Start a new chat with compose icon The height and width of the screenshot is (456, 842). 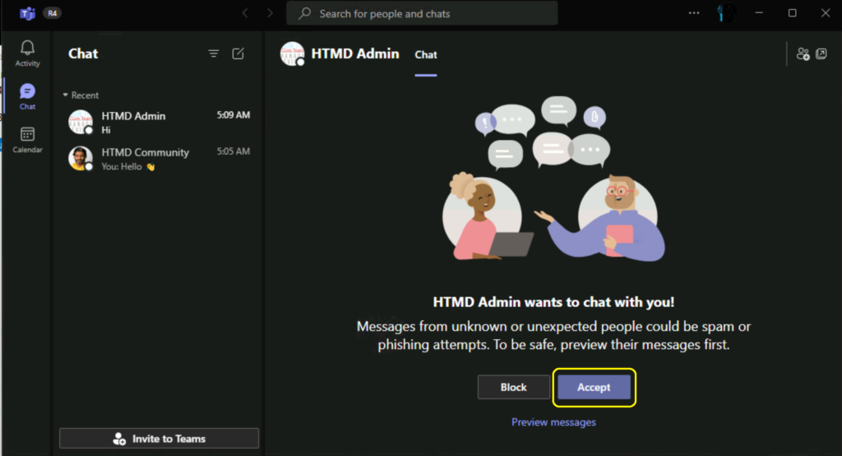pos(238,54)
